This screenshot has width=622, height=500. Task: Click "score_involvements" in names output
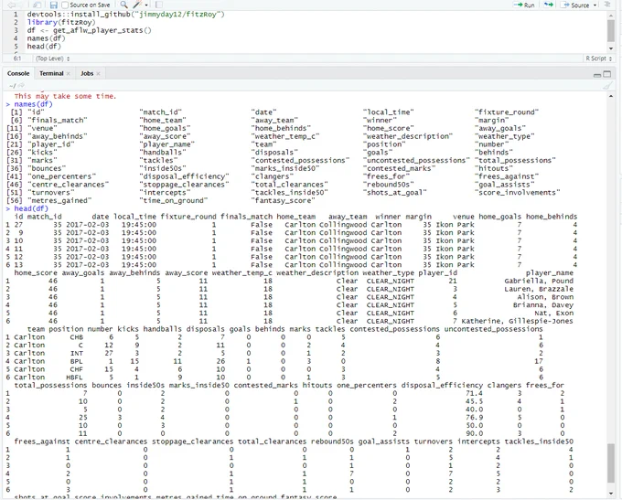(x=518, y=192)
